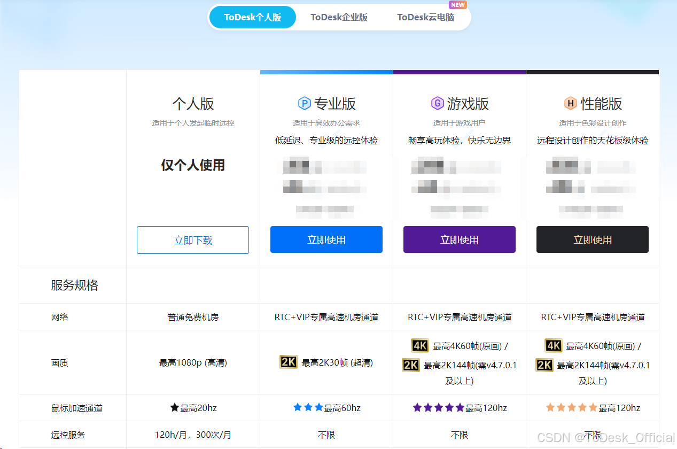Switch to ToDesk个人版 tab
The width and height of the screenshot is (677, 449).
pos(253,17)
